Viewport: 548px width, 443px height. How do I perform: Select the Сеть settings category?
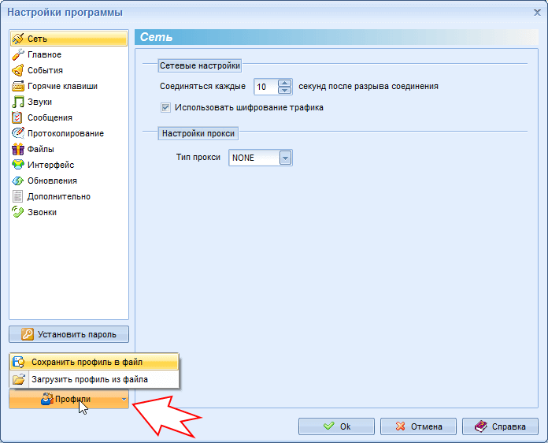[68, 39]
